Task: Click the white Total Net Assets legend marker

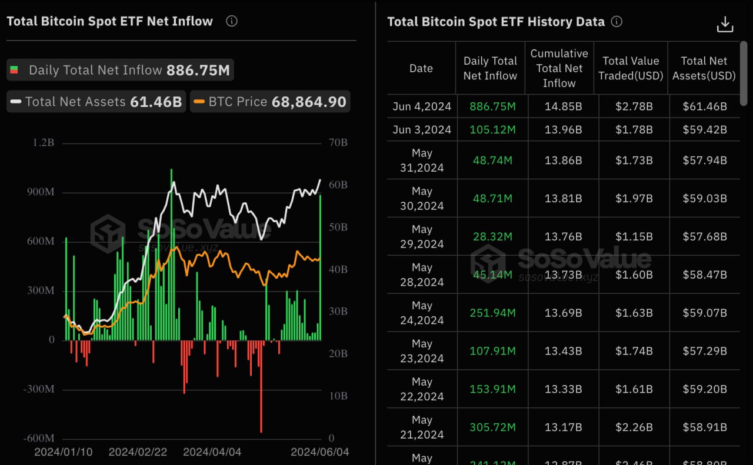Action: point(16,102)
